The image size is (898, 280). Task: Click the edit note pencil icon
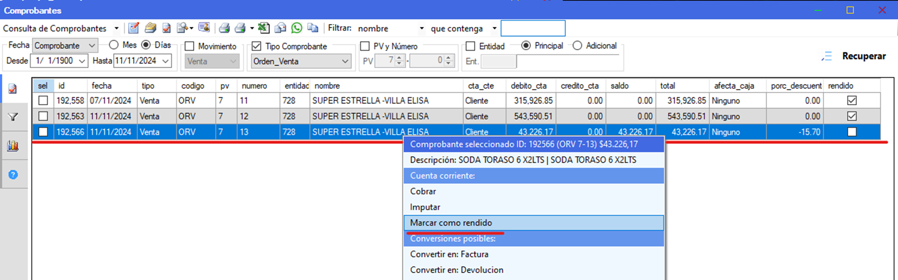click(x=133, y=28)
